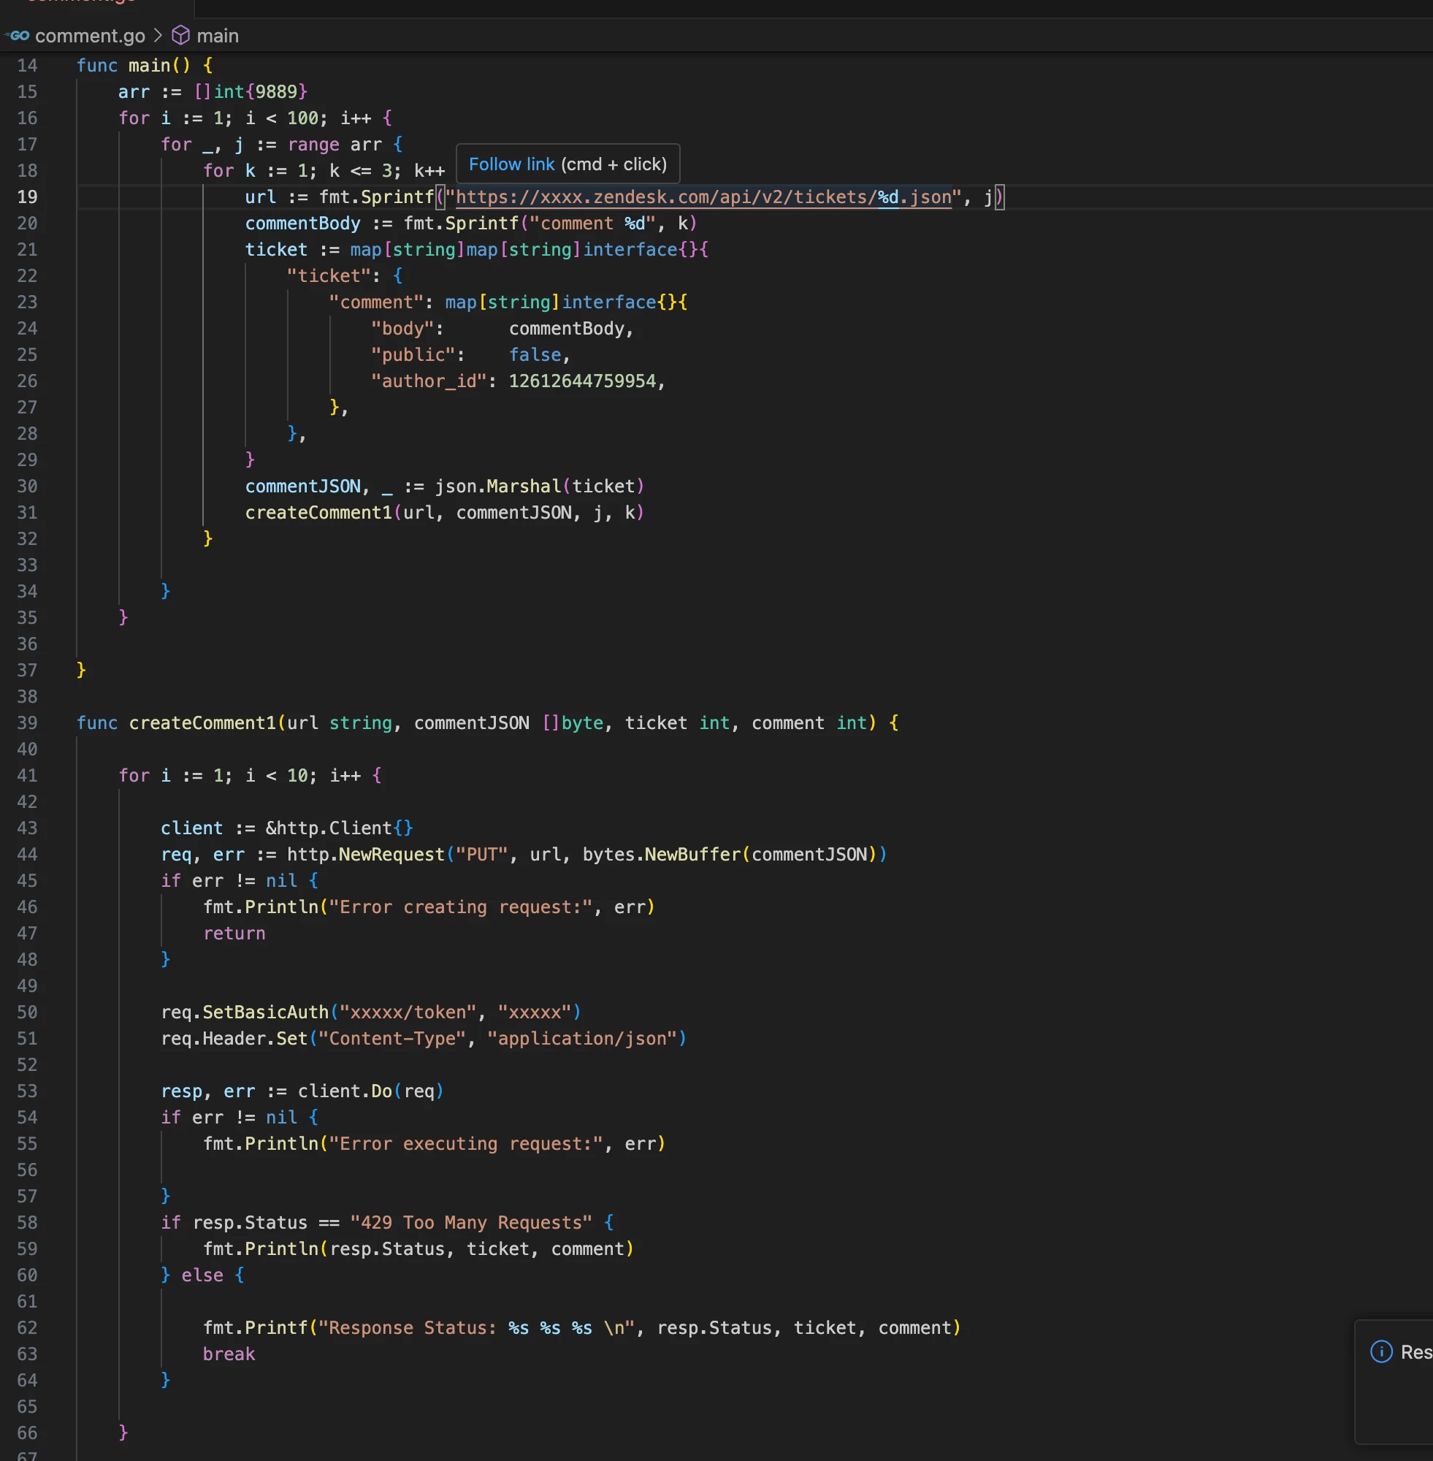The height and width of the screenshot is (1461, 1433).
Task: Place cursor on createComment1 function declaration name
Action: [x=202, y=723]
